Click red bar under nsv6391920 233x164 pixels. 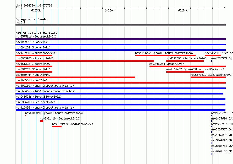tap(57, 127)
